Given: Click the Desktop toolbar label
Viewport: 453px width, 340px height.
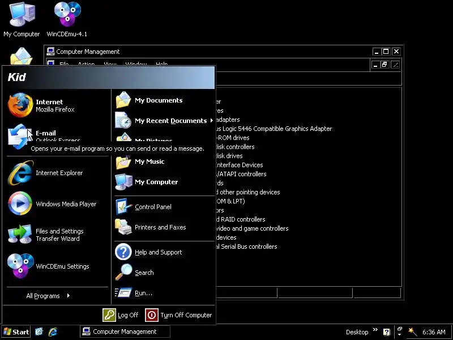Looking at the screenshot, I should coord(357,332).
